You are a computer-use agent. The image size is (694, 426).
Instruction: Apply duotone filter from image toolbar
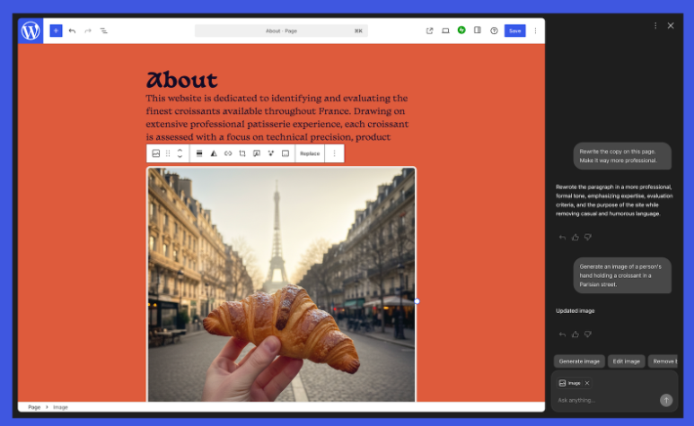pyautogui.click(x=214, y=153)
